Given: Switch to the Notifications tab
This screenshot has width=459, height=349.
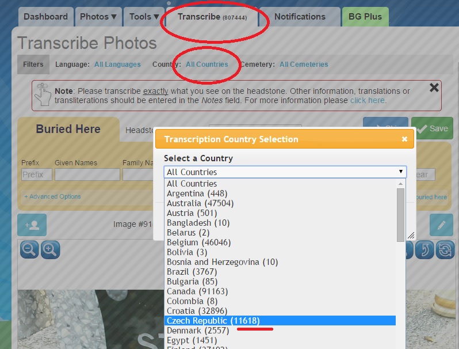Looking at the screenshot, I should [300, 17].
